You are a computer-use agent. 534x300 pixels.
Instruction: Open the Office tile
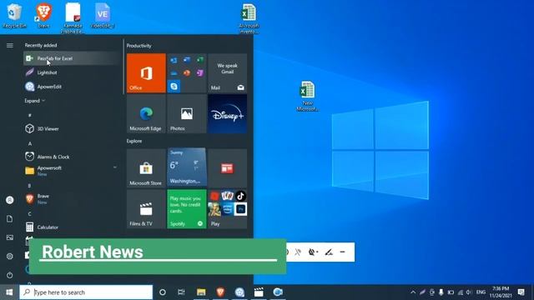click(x=146, y=72)
